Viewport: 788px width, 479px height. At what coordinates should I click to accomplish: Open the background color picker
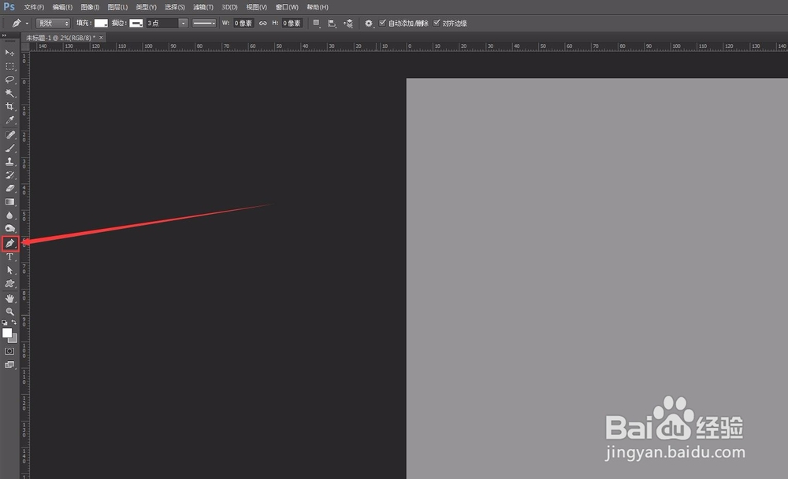(14, 340)
